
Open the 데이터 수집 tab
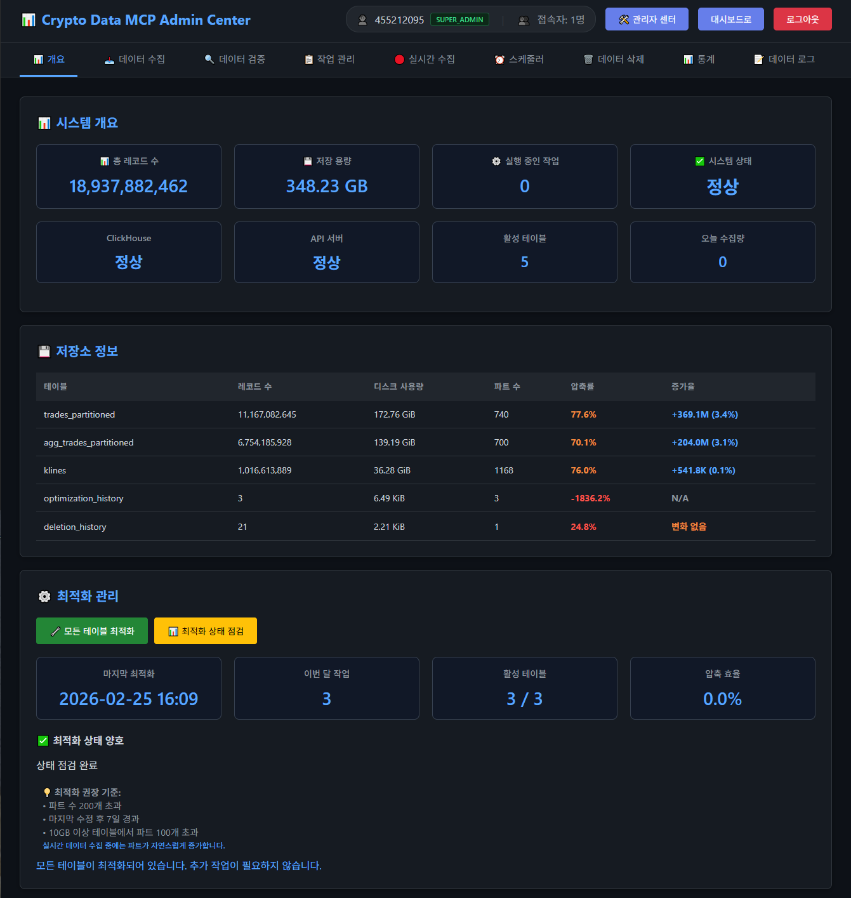click(135, 60)
